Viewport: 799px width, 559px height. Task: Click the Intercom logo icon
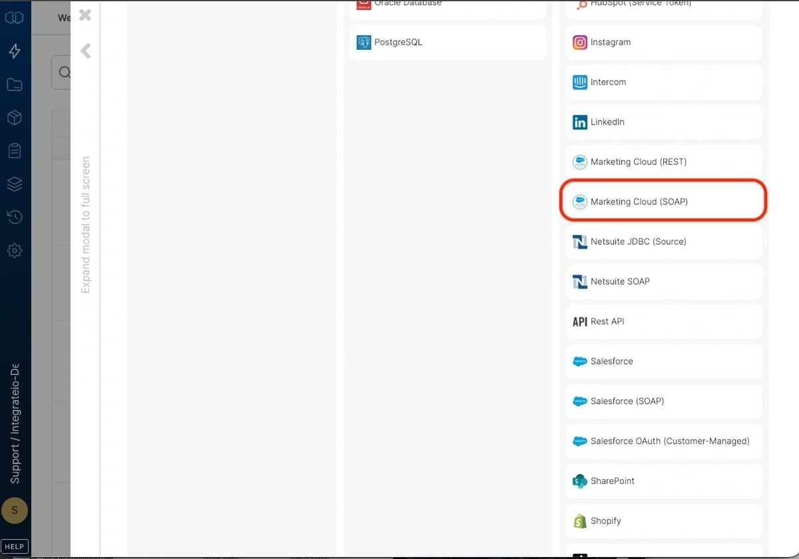coord(580,83)
